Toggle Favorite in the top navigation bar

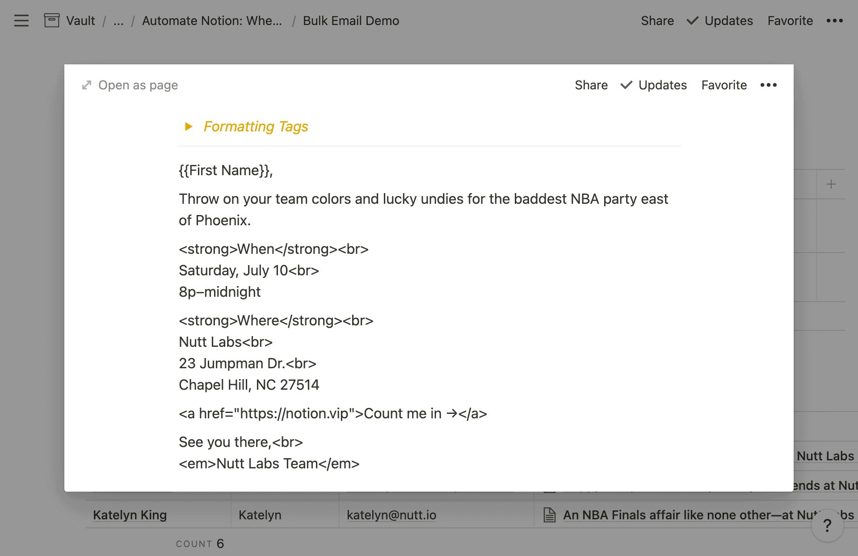790,21
